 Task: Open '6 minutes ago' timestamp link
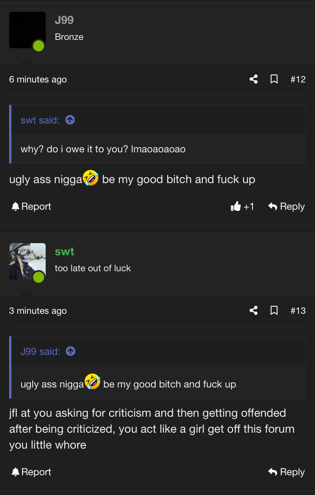(x=38, y=79)
